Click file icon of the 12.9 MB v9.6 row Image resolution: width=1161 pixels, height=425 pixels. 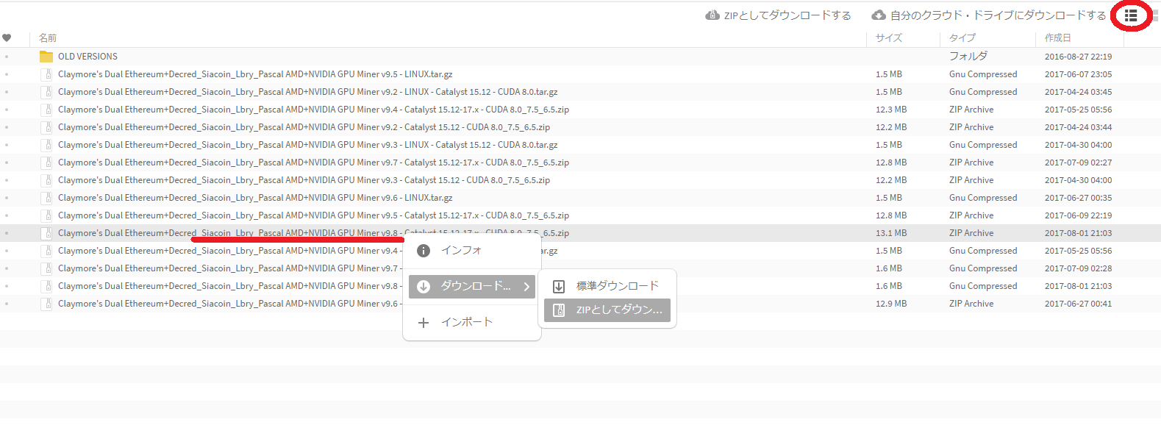(x=46, y=304)
